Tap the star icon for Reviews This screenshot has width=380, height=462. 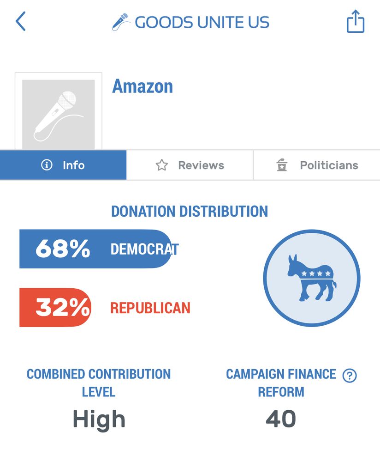162,165
